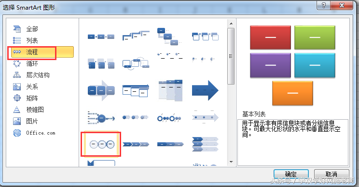The height and width of the screenshot is (187, 359).
Task: Choose the staggered boxes under arrow bar layout
Action: pyautogui.click(x=136, y=90)
